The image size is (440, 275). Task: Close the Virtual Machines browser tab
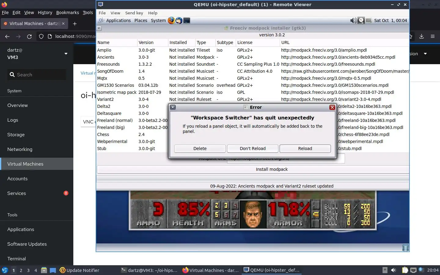(63, 24)
